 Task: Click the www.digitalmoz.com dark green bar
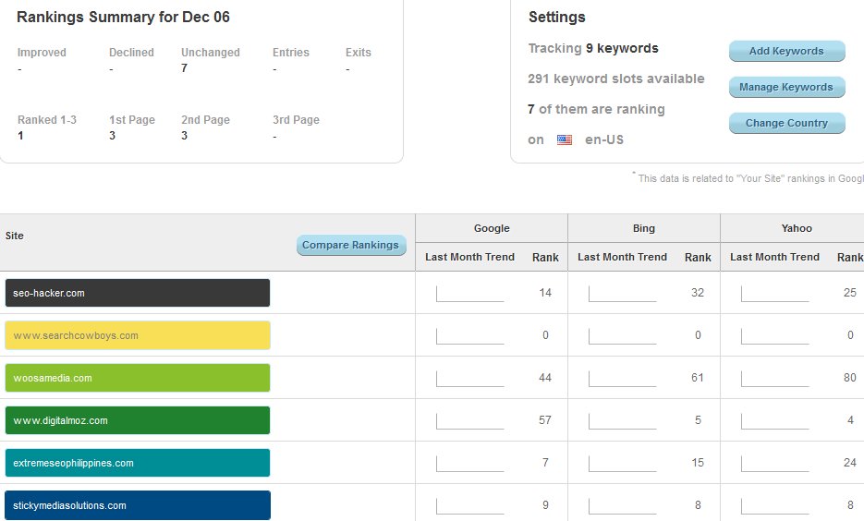click(138, 420)
